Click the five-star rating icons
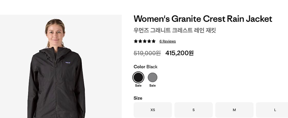 [x=144, y=41]
